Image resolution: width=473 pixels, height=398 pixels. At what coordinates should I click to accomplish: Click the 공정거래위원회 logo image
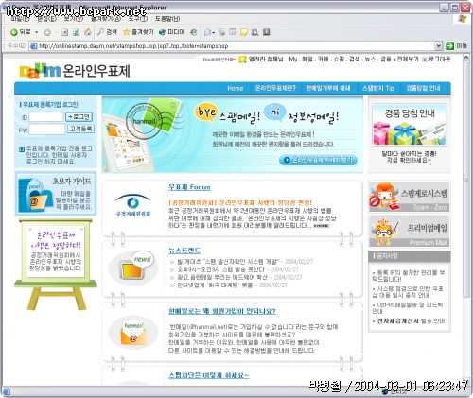pyautogui.click(x=132, y=205)
